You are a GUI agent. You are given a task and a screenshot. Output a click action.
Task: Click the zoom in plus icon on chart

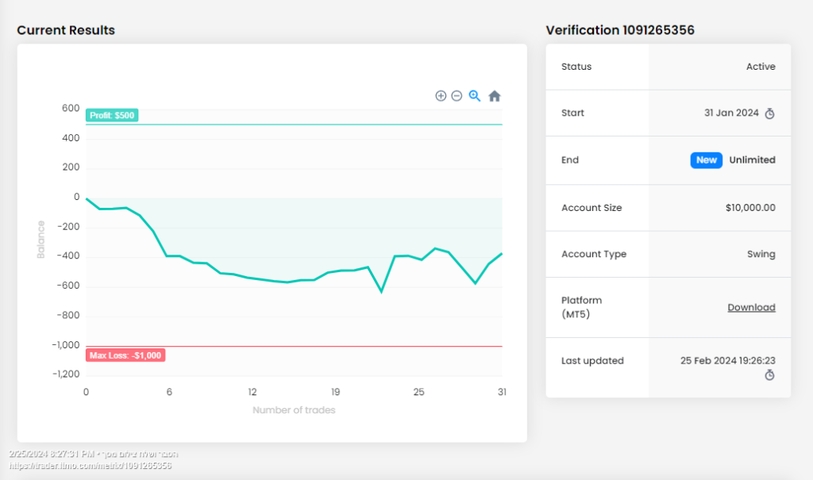tap(441, 96)
